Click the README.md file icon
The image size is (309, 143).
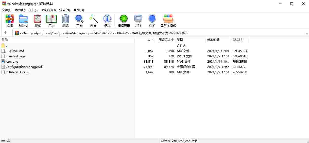pyautogui.click(x=3, y=51)
